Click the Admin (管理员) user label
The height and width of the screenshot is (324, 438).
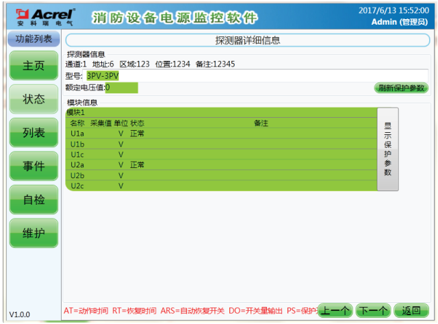[400, 22]
